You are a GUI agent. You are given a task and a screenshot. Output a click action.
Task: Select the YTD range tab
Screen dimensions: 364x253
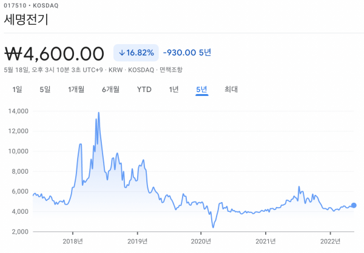tap(144, 90)
